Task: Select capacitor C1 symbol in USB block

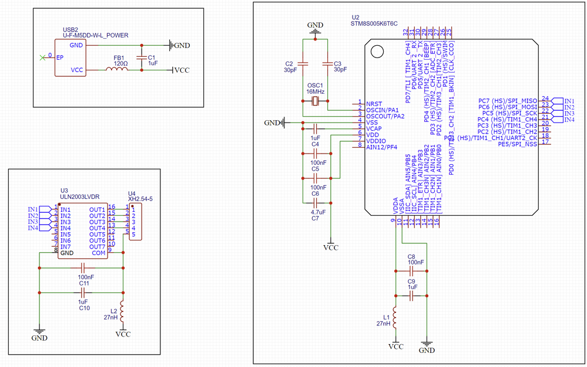Action: [x=142, y=58]
